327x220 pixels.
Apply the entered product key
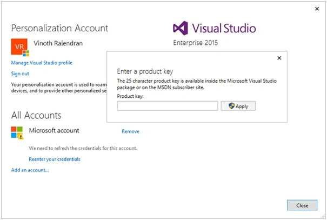(x=238, y=106)
